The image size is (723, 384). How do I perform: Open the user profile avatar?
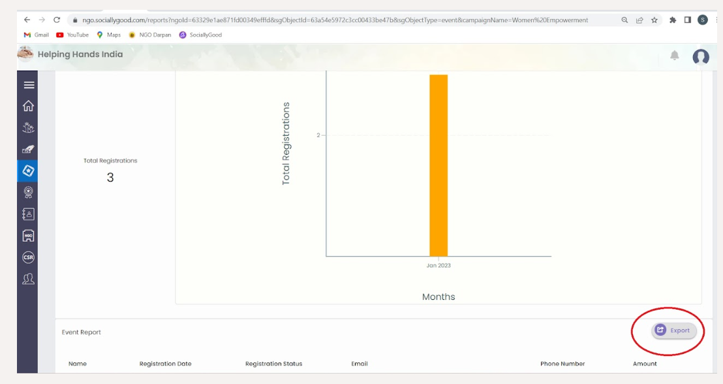[701, 57]
